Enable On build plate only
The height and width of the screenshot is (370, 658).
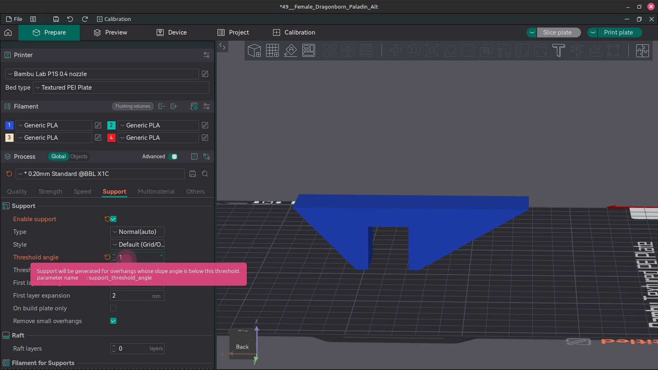113,308
